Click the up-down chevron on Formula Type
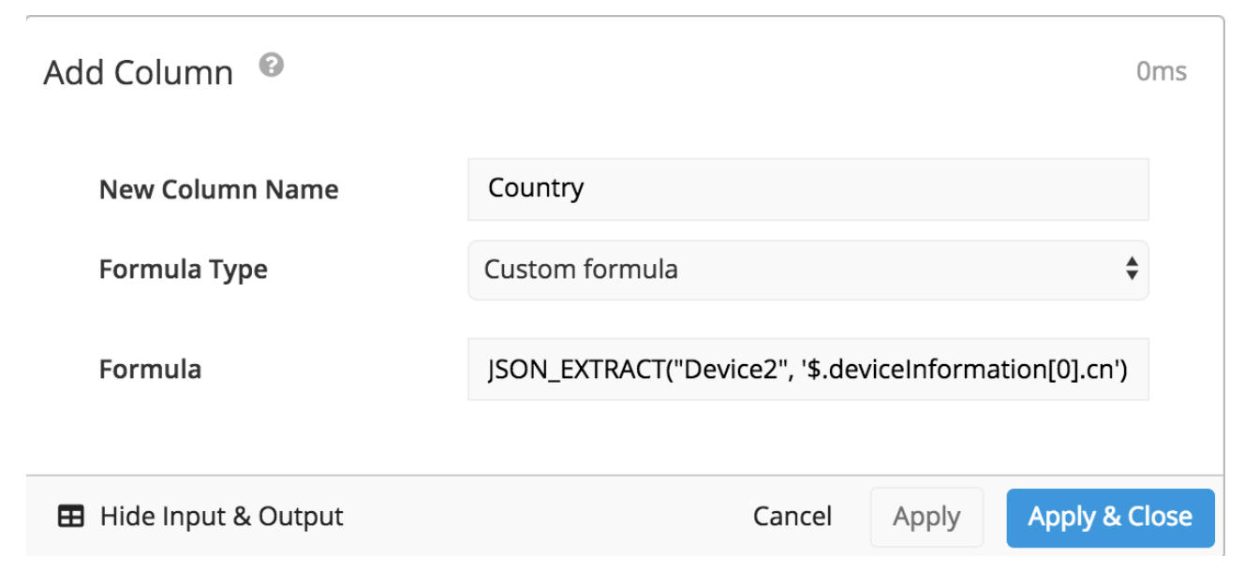Screen dimensions: 1244x571 pos(1130,270)
